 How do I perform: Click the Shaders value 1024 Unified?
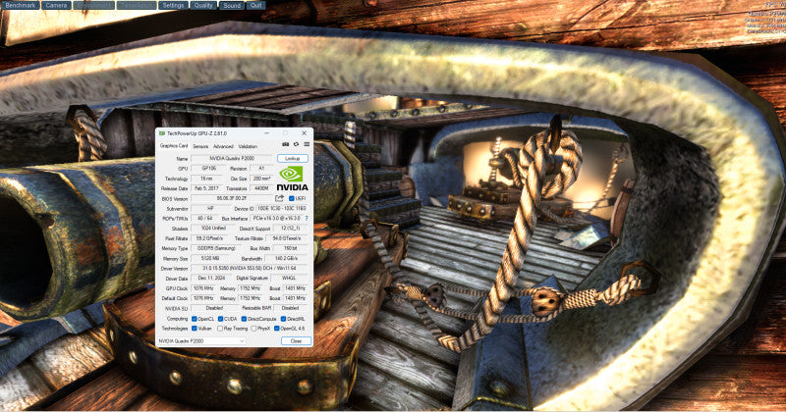tap(211, 229)
